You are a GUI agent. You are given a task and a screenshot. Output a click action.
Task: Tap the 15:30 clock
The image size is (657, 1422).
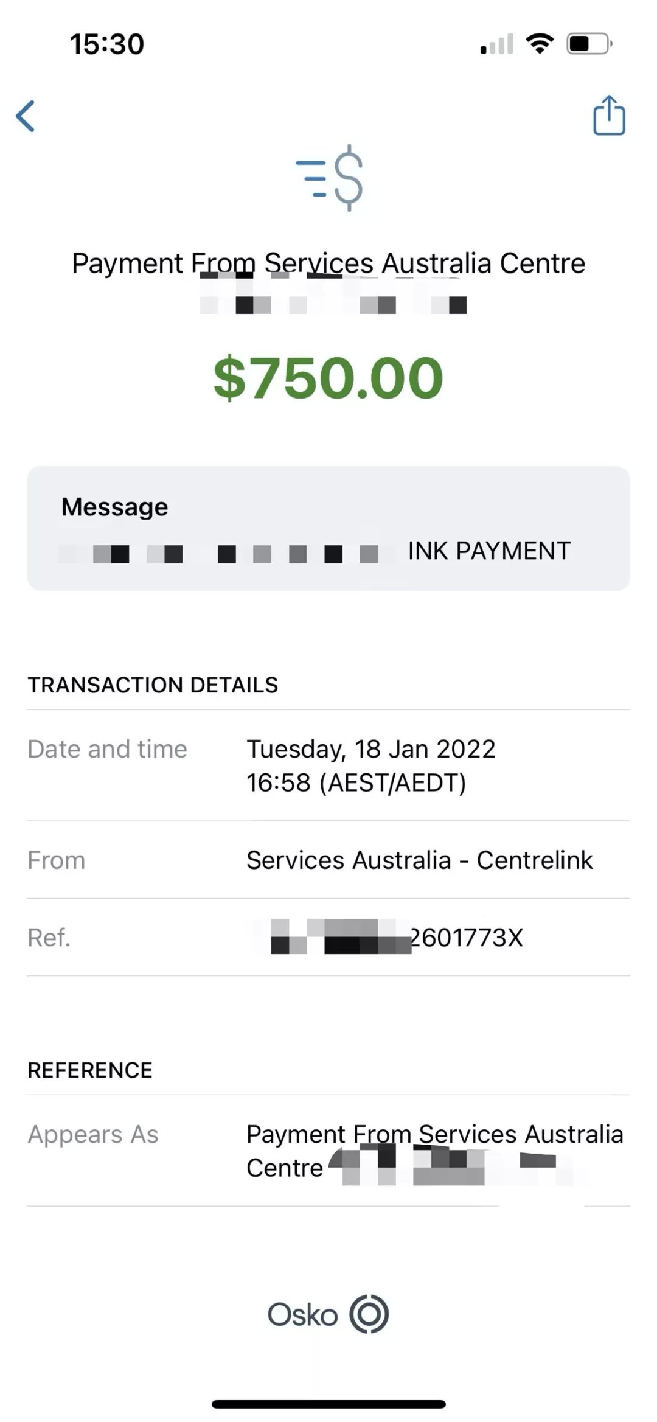pyautogui.click(x=107, y=44)
